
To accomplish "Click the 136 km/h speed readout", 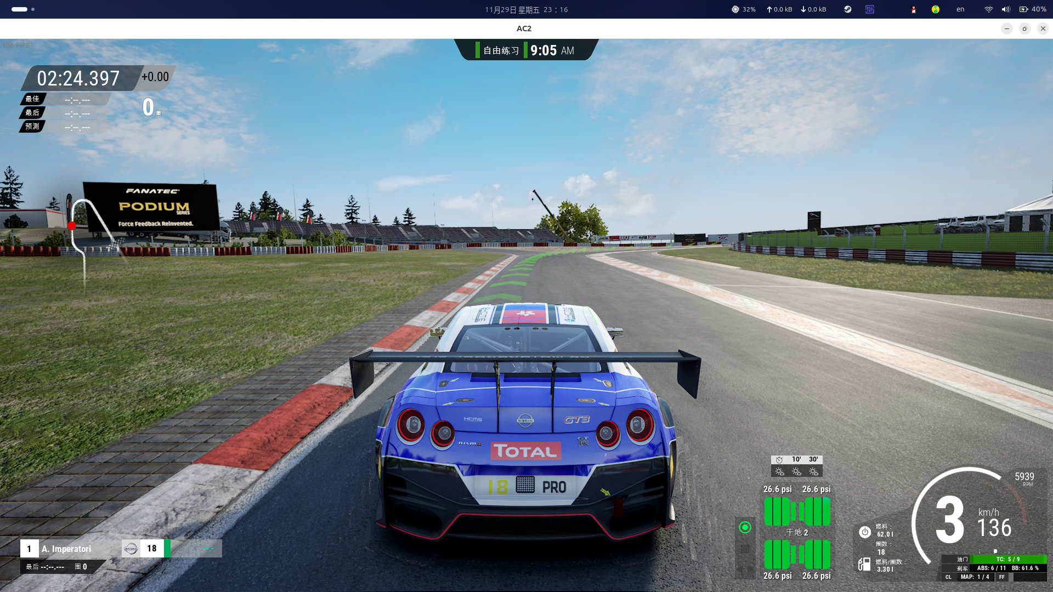I will click(x=994, y=523).
